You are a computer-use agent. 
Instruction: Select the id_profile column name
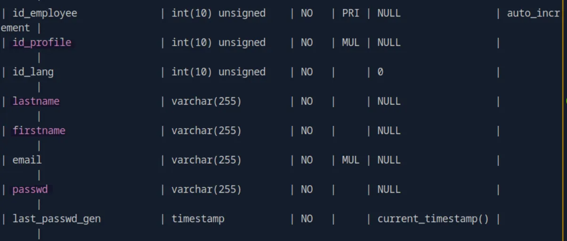42,42
